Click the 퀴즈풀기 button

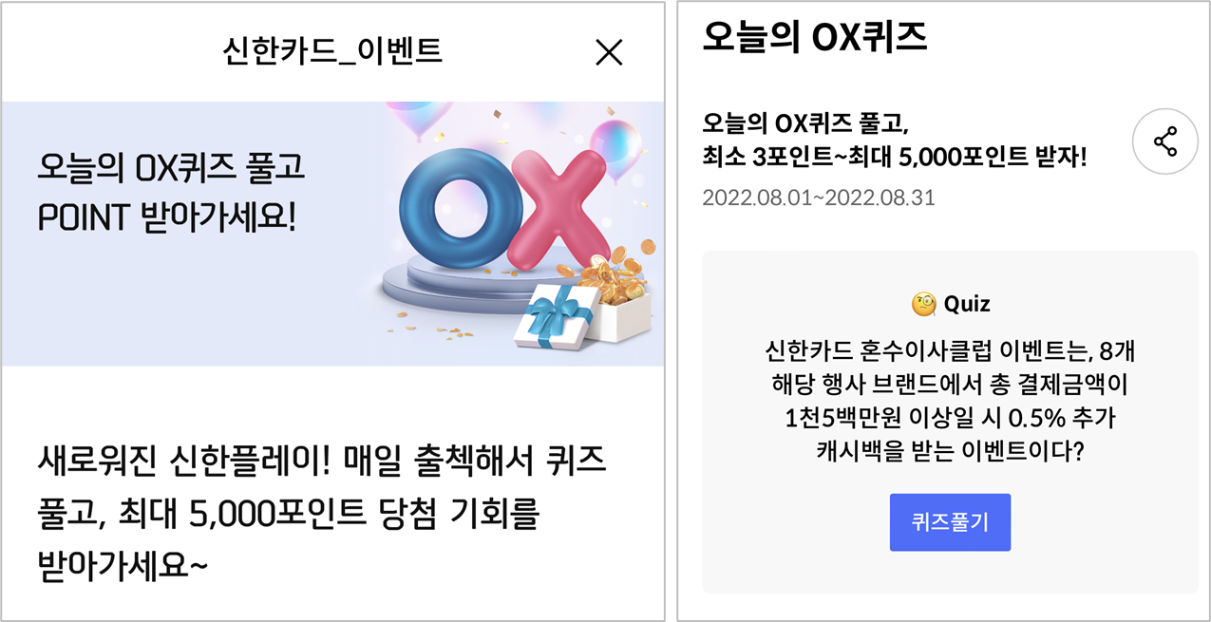950,522
